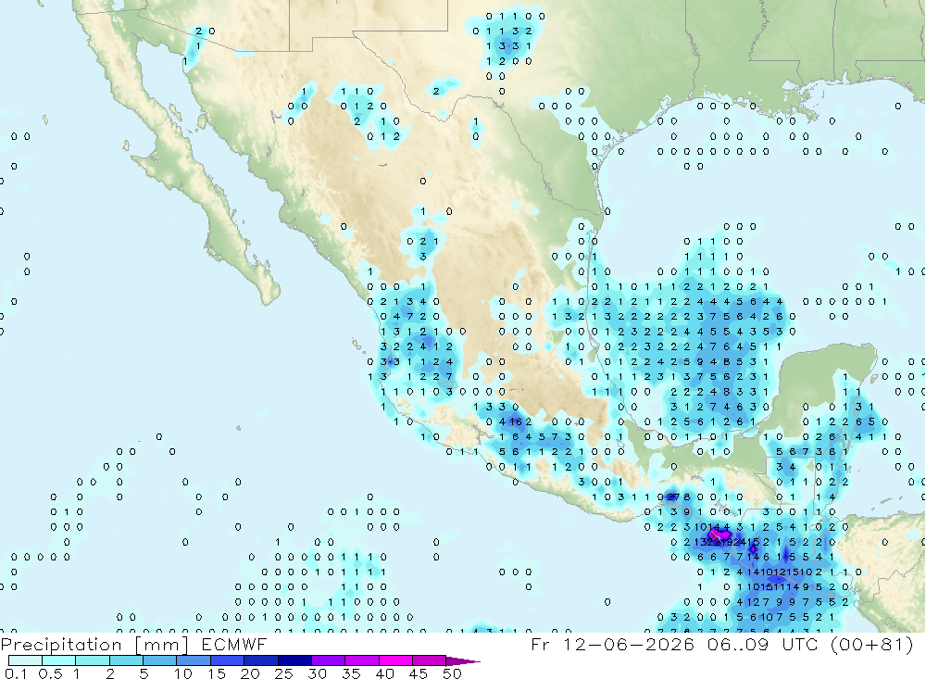Click the above-50 mm legend arrow tip
Image resolution: width=926 pixels, height=679 pixels.
pyautogui.click(x=463, y=661)
